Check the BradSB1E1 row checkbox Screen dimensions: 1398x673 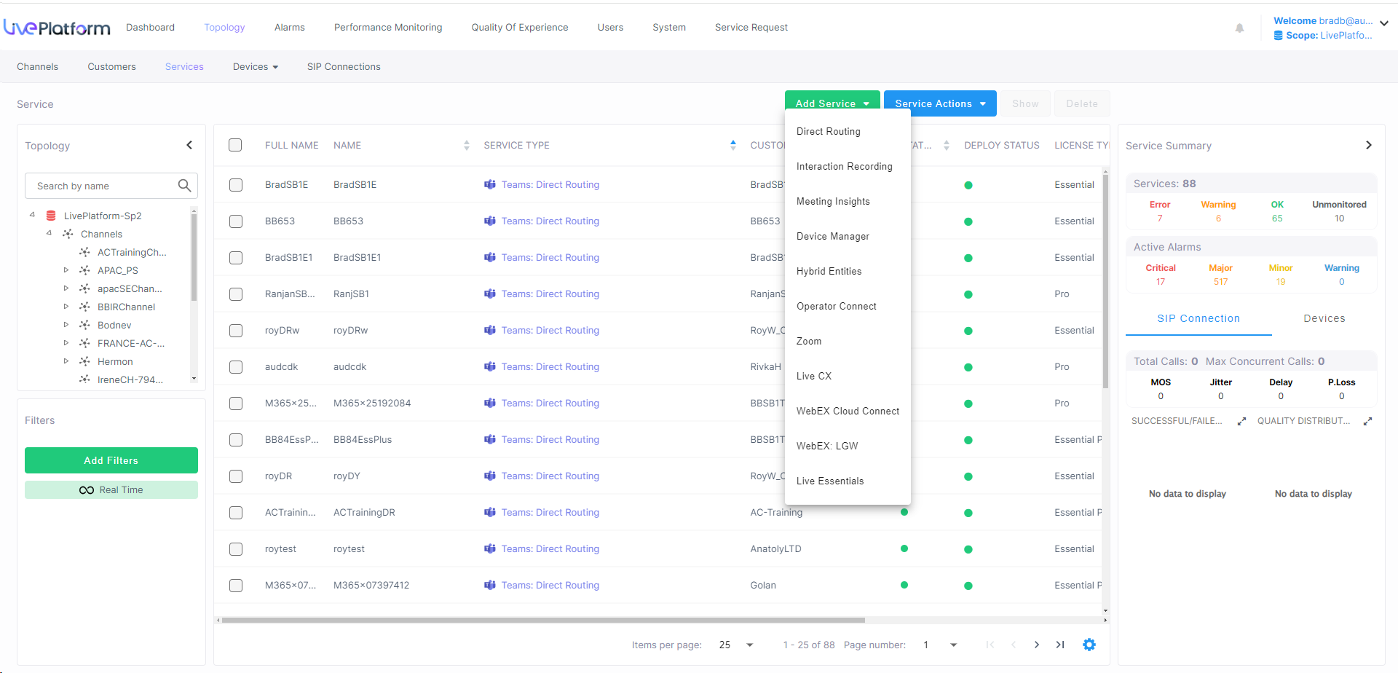pyautogui.click(x=236, y=258)
